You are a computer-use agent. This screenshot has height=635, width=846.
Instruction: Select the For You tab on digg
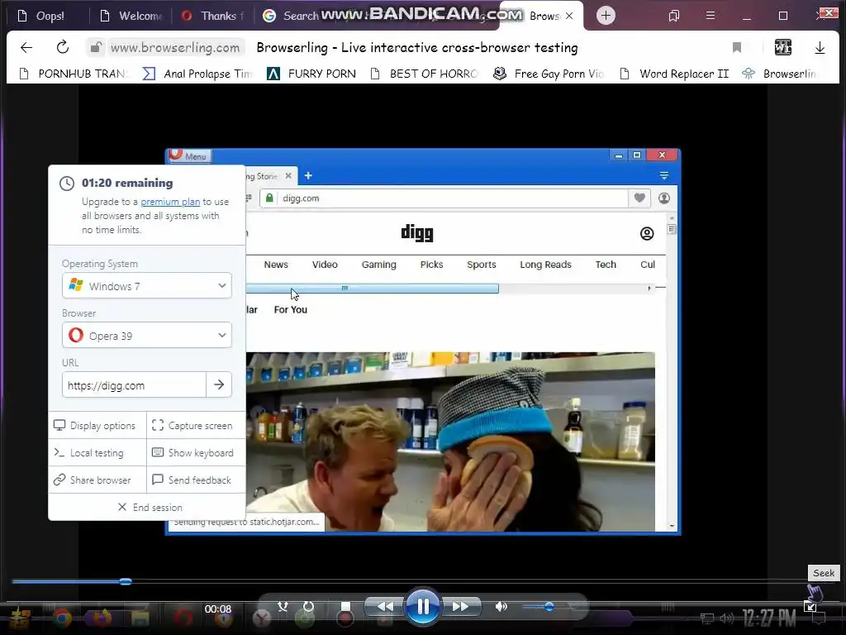tap(290, 309)
